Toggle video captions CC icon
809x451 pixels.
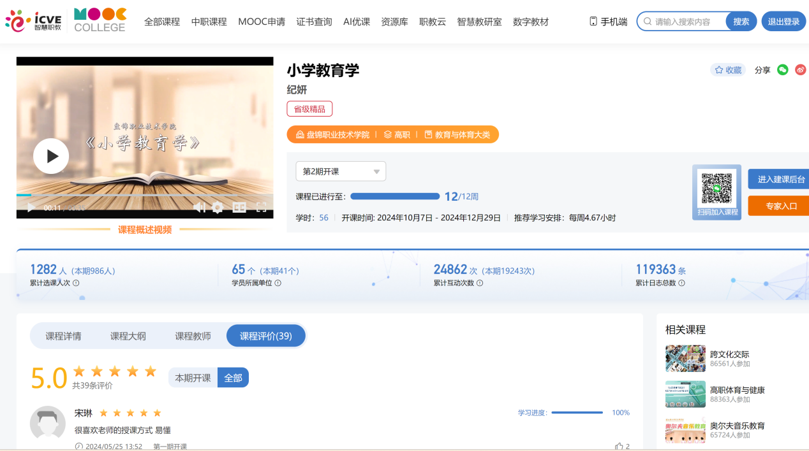pyautogui.click(x=239, y=207)
